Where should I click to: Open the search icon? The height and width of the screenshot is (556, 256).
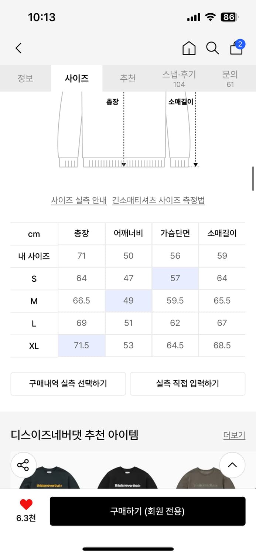click(212, 48)
